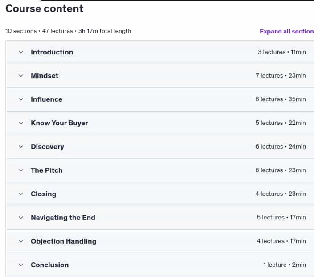The image size is (314, 277).
Task: Open the Introduction section title
Action: (52, 52)
